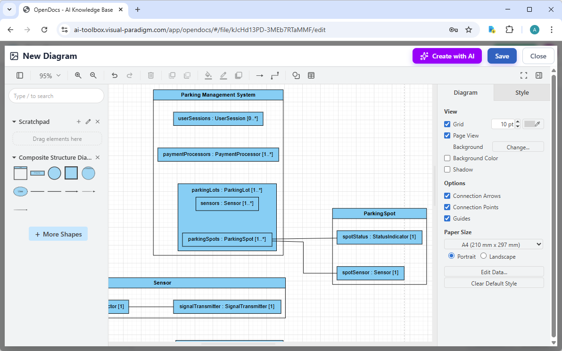Select the Landscape radio button
This screenshot has height=351, width=562.
point(483,256)
